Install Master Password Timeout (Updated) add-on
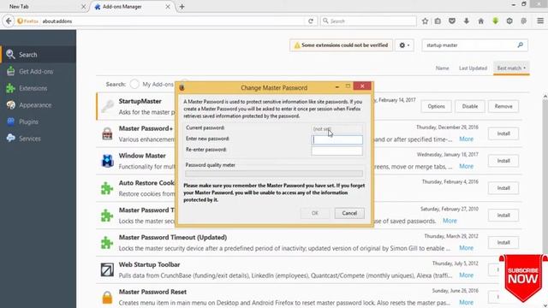This screenshot has height=308, width=548. coord(503,242)
